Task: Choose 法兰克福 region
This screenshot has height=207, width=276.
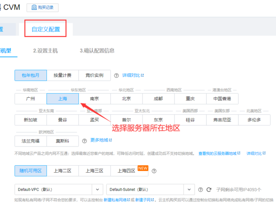Action: tap(31, 141)
